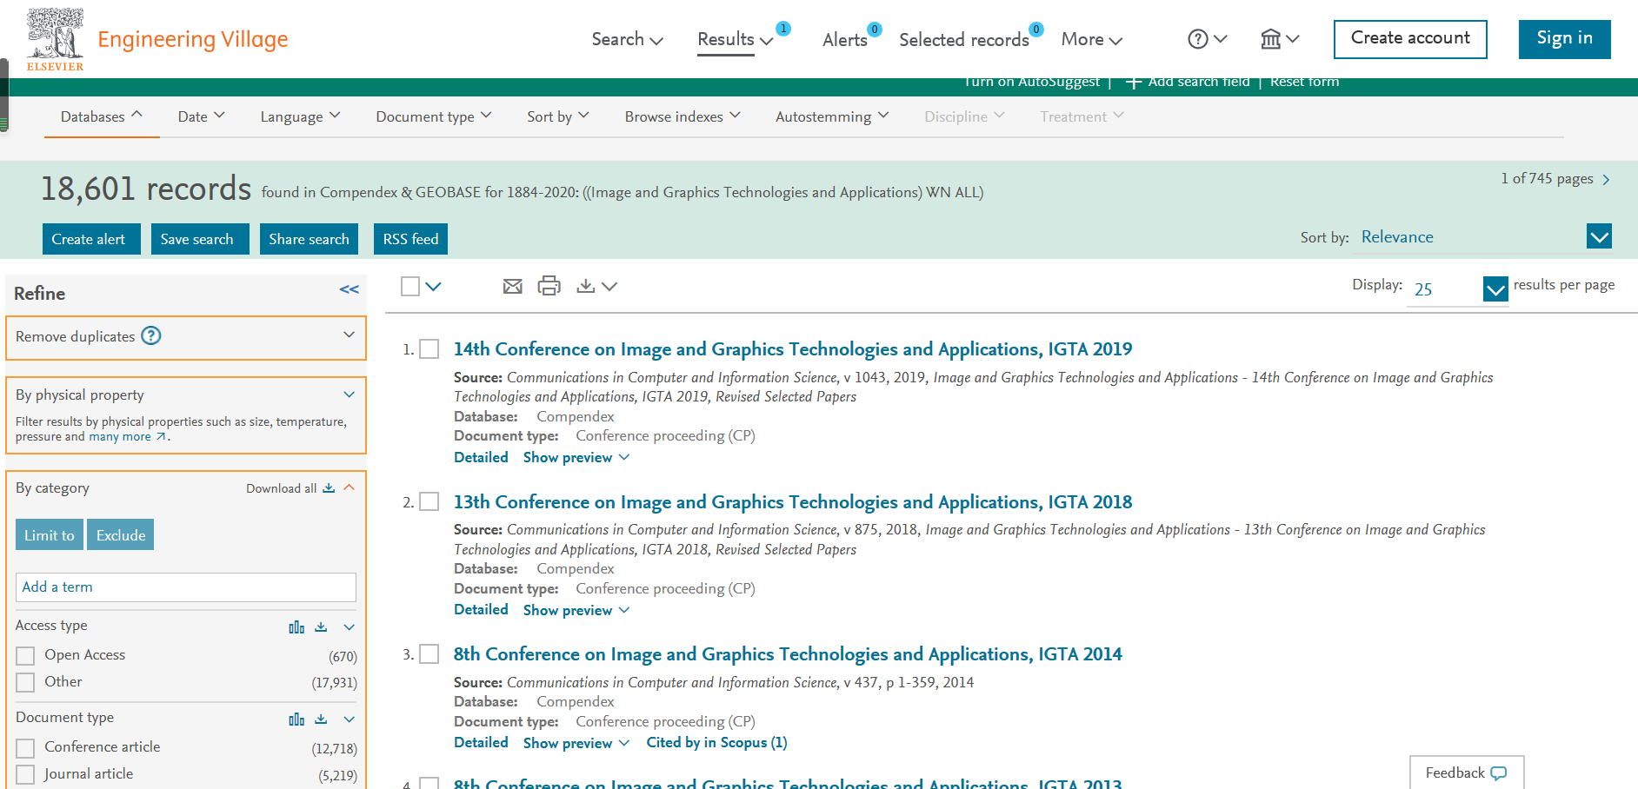The image size is (1638, 789).
Task: Click Selected records badge count
Action: pos(1036,30)
